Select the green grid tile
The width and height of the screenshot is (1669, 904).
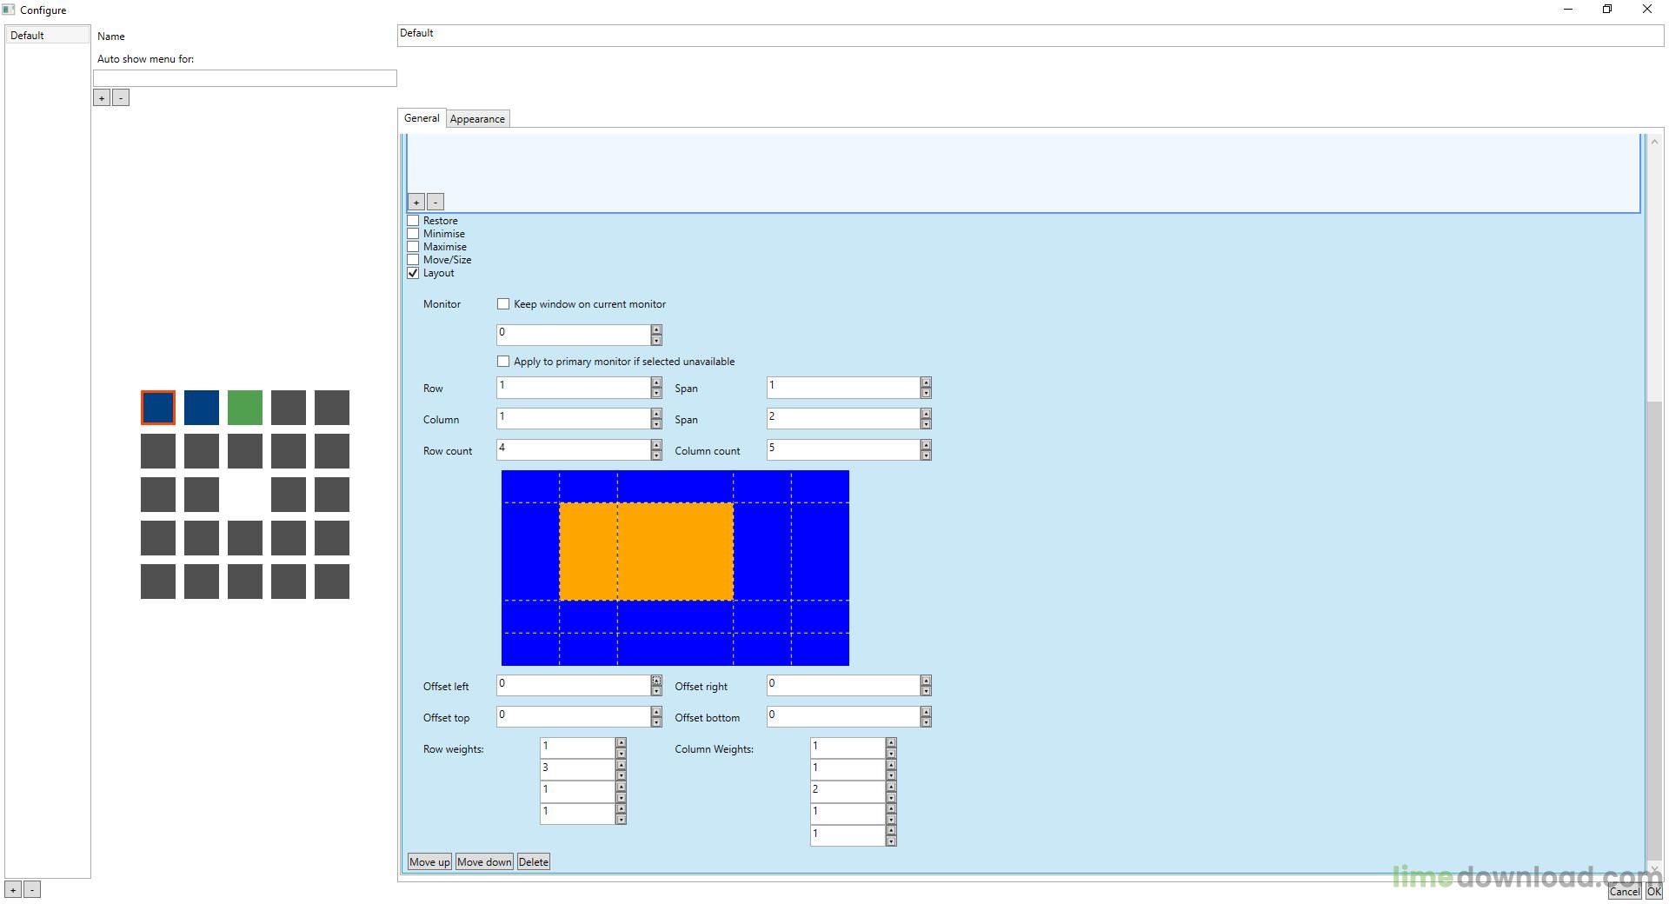tap(244, 408)
